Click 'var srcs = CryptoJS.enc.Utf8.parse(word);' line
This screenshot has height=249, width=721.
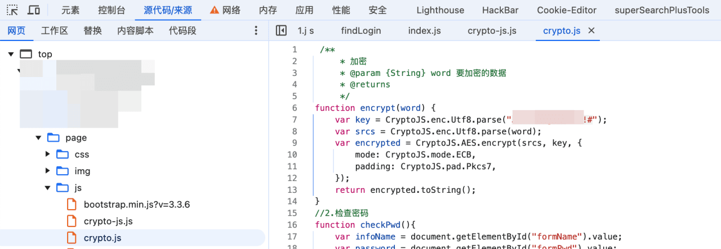(438, 132)
